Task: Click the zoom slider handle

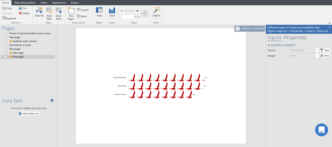Action: pyautogui.click(x=126, y=11)
